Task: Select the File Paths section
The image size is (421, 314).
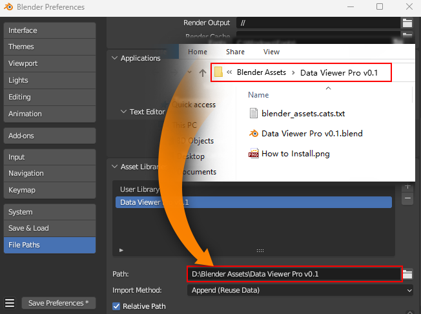Action: pyautogui.click(x=50, y=245)
